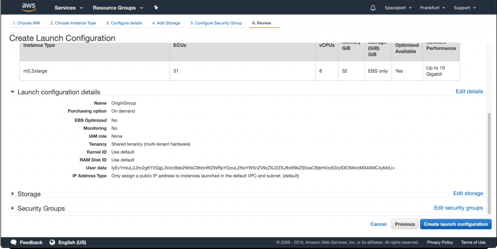
Task: Click English (US) language selector
Action: coord(72,242)
